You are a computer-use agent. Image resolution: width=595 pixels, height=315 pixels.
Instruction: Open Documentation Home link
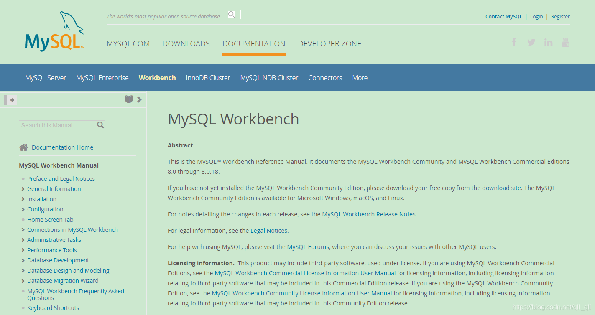(63, 147)
